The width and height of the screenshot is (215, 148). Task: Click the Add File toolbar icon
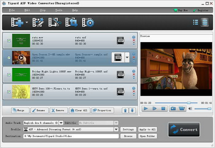(x=17, y=22)
